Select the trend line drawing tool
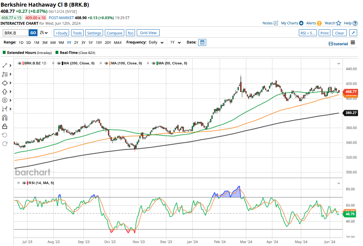The image size is (363, 246). (5, 65)
